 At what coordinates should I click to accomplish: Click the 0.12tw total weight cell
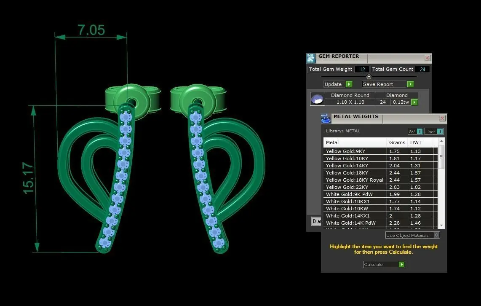[x=401, y=102]
